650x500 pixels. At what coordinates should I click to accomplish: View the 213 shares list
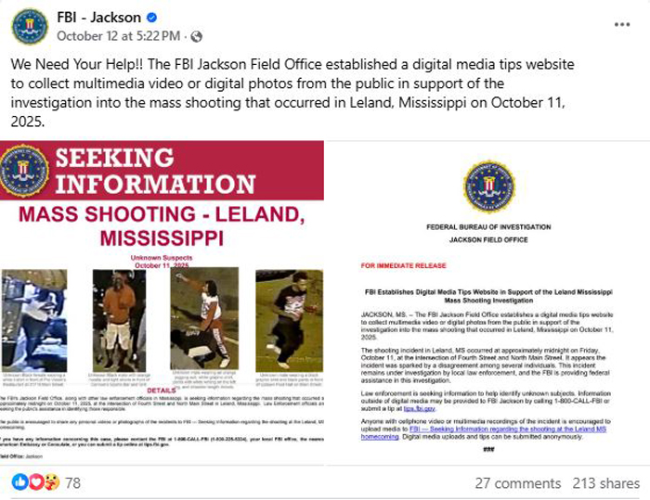click(606, 483)
